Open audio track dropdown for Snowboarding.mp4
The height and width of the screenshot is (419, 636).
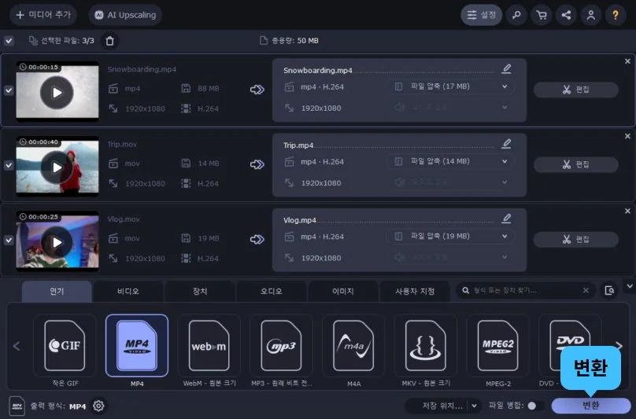tap(451, 108)
